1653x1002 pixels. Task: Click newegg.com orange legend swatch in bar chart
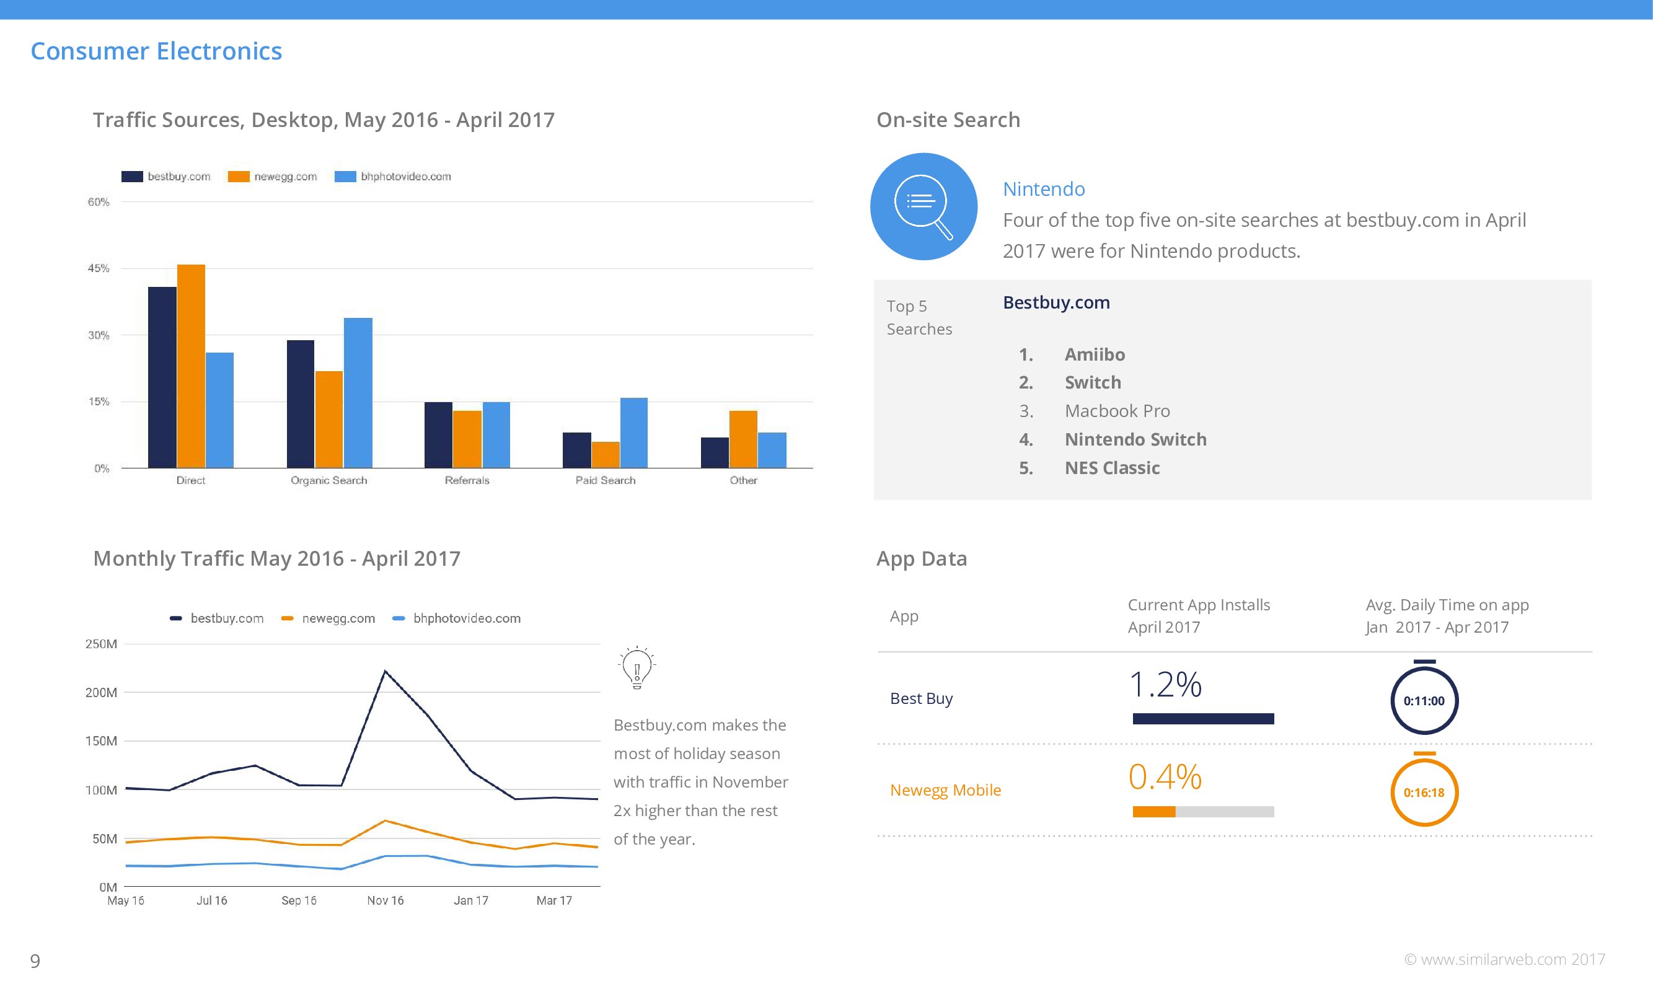[238, 177]
